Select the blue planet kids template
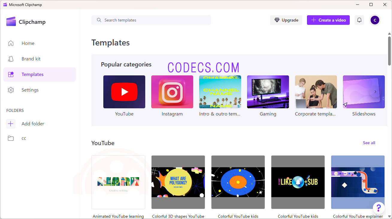Screen dimensions: 392x219 238,182
